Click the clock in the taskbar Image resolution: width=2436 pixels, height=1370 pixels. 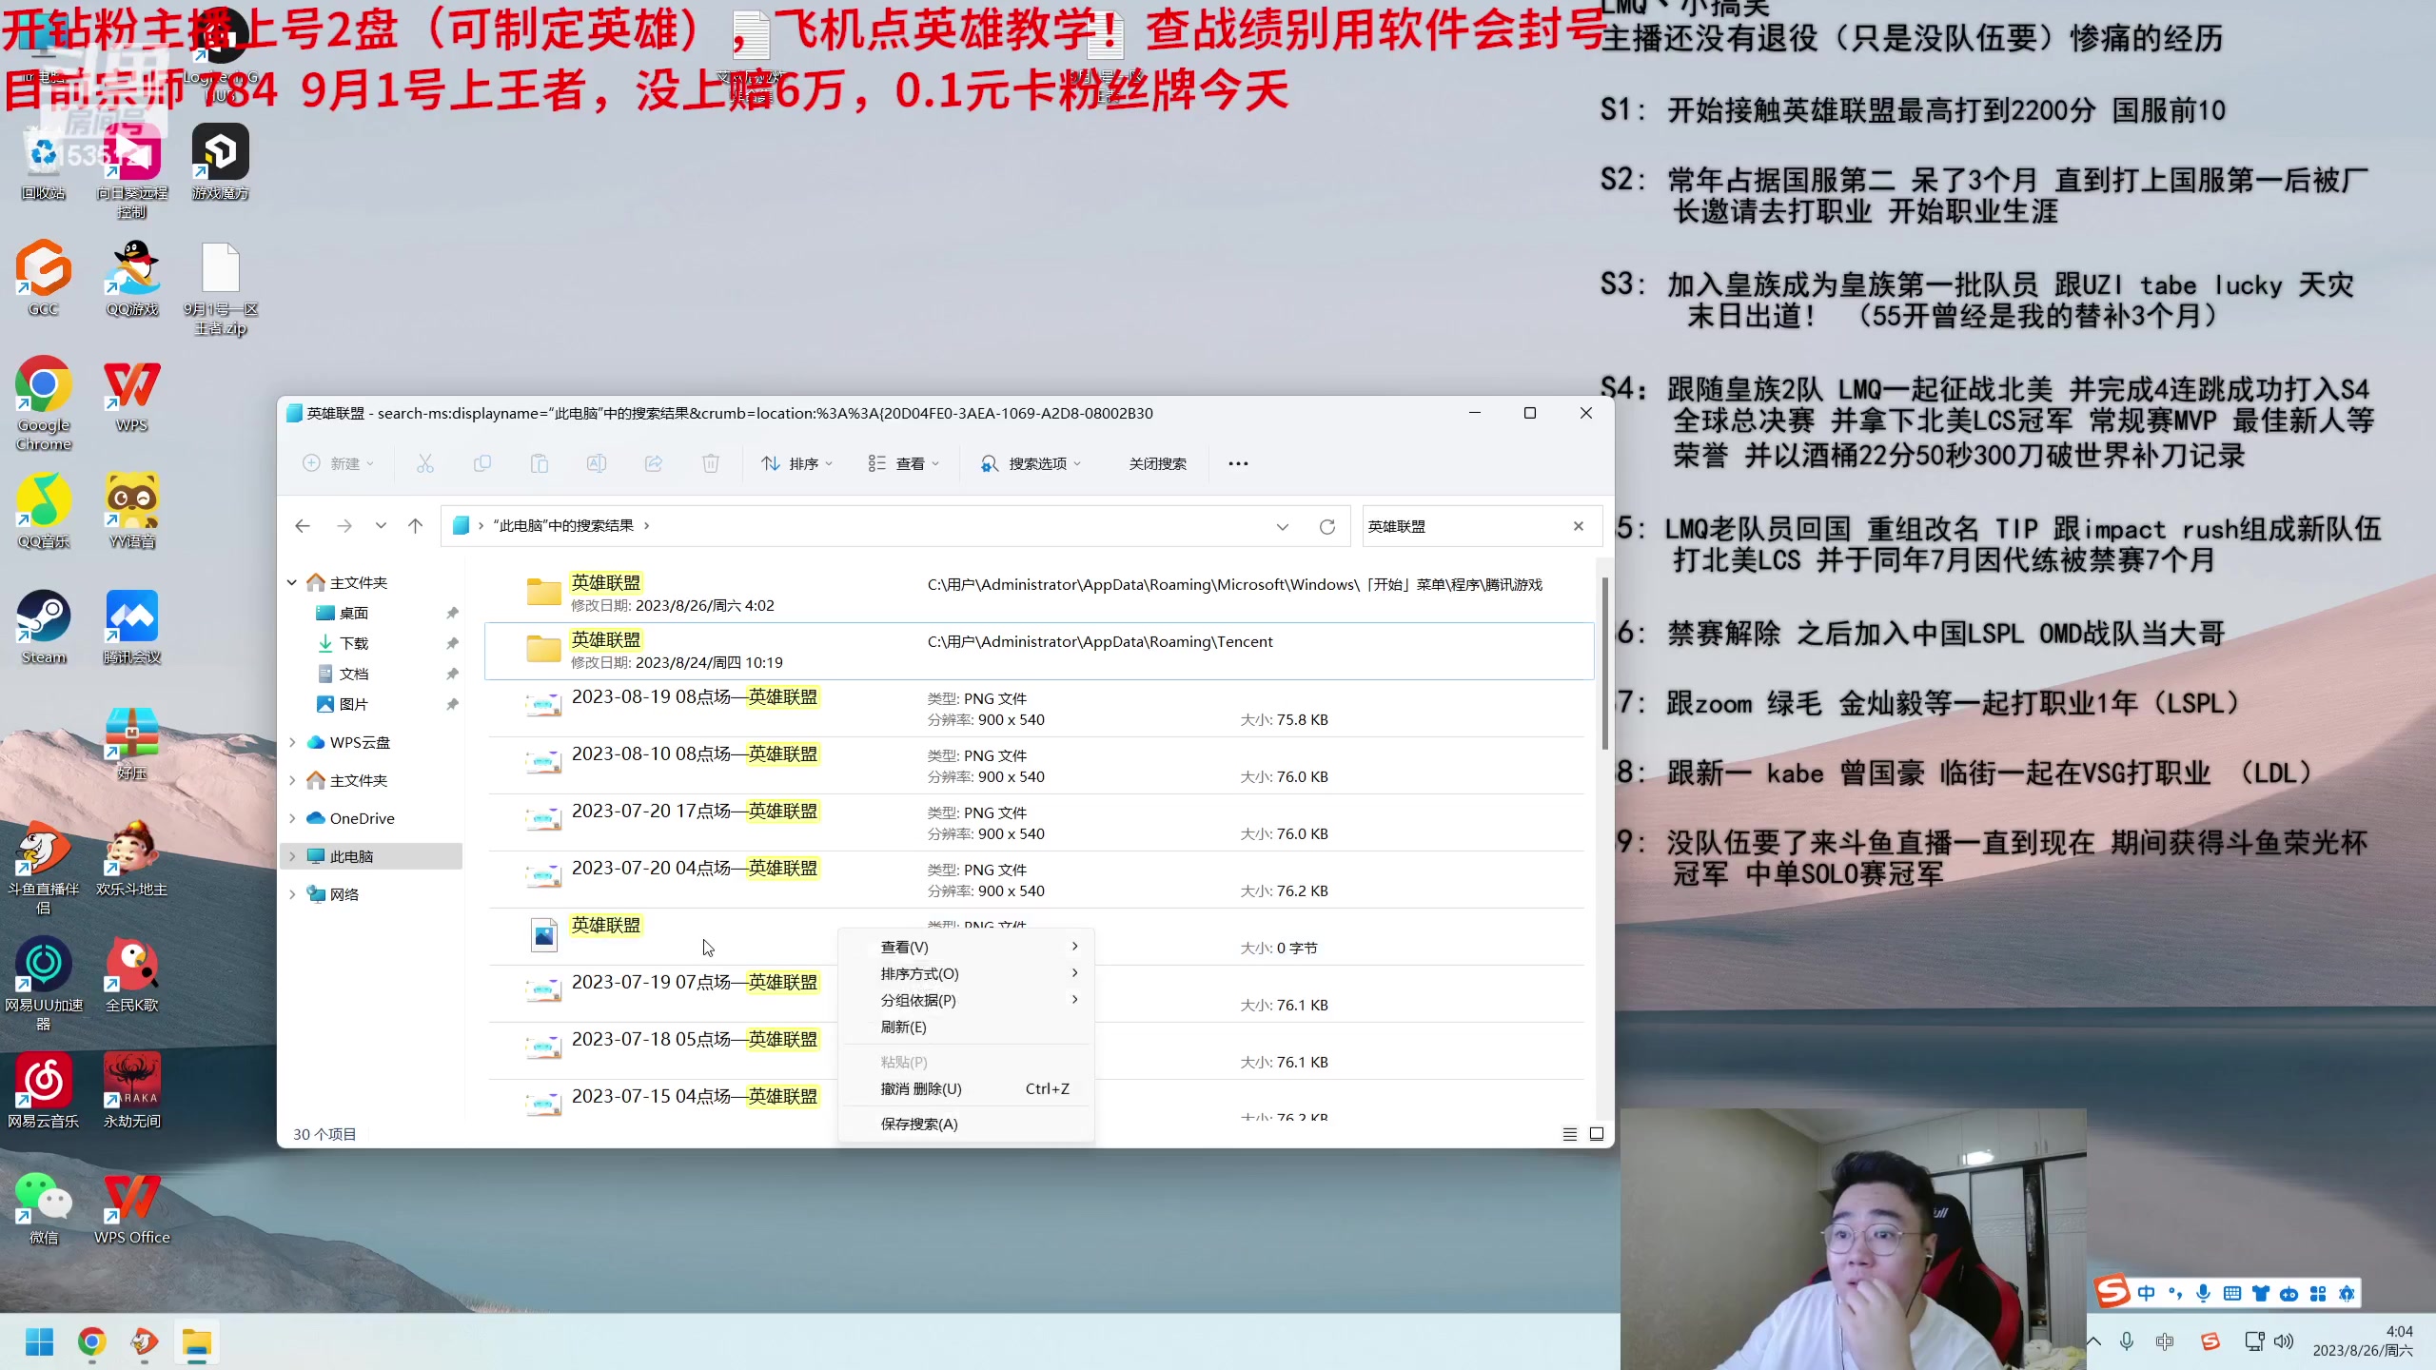(2363, 1341)
